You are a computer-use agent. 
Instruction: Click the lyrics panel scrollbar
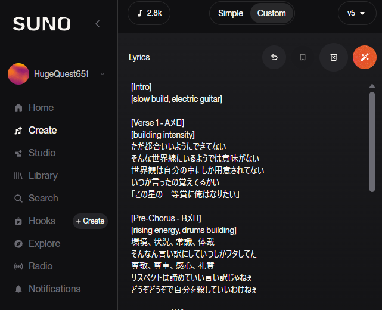(x=372, y=141)
